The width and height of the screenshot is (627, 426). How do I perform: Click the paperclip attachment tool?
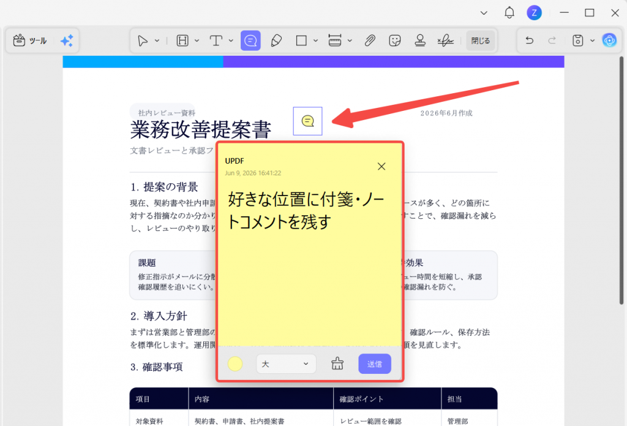pos(370,41)
